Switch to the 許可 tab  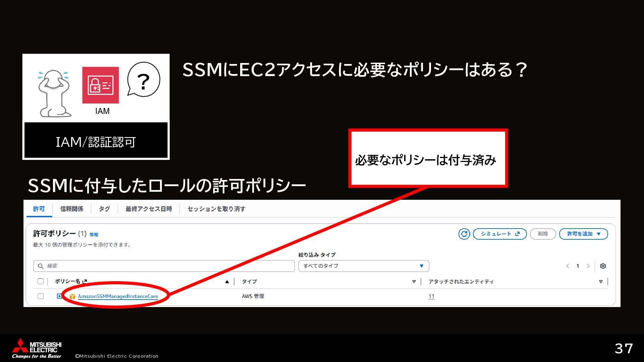39,209
